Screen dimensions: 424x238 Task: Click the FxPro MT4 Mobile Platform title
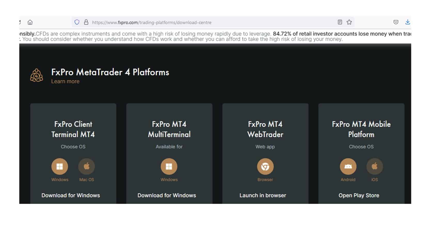pos(361,129)
